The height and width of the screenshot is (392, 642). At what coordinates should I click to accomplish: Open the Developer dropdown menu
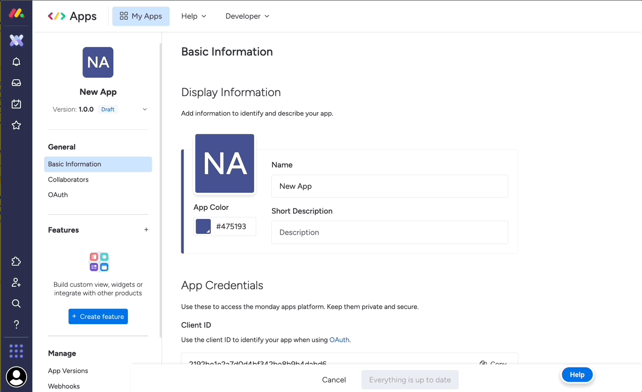pyautogui.click(x=247, y=16)
